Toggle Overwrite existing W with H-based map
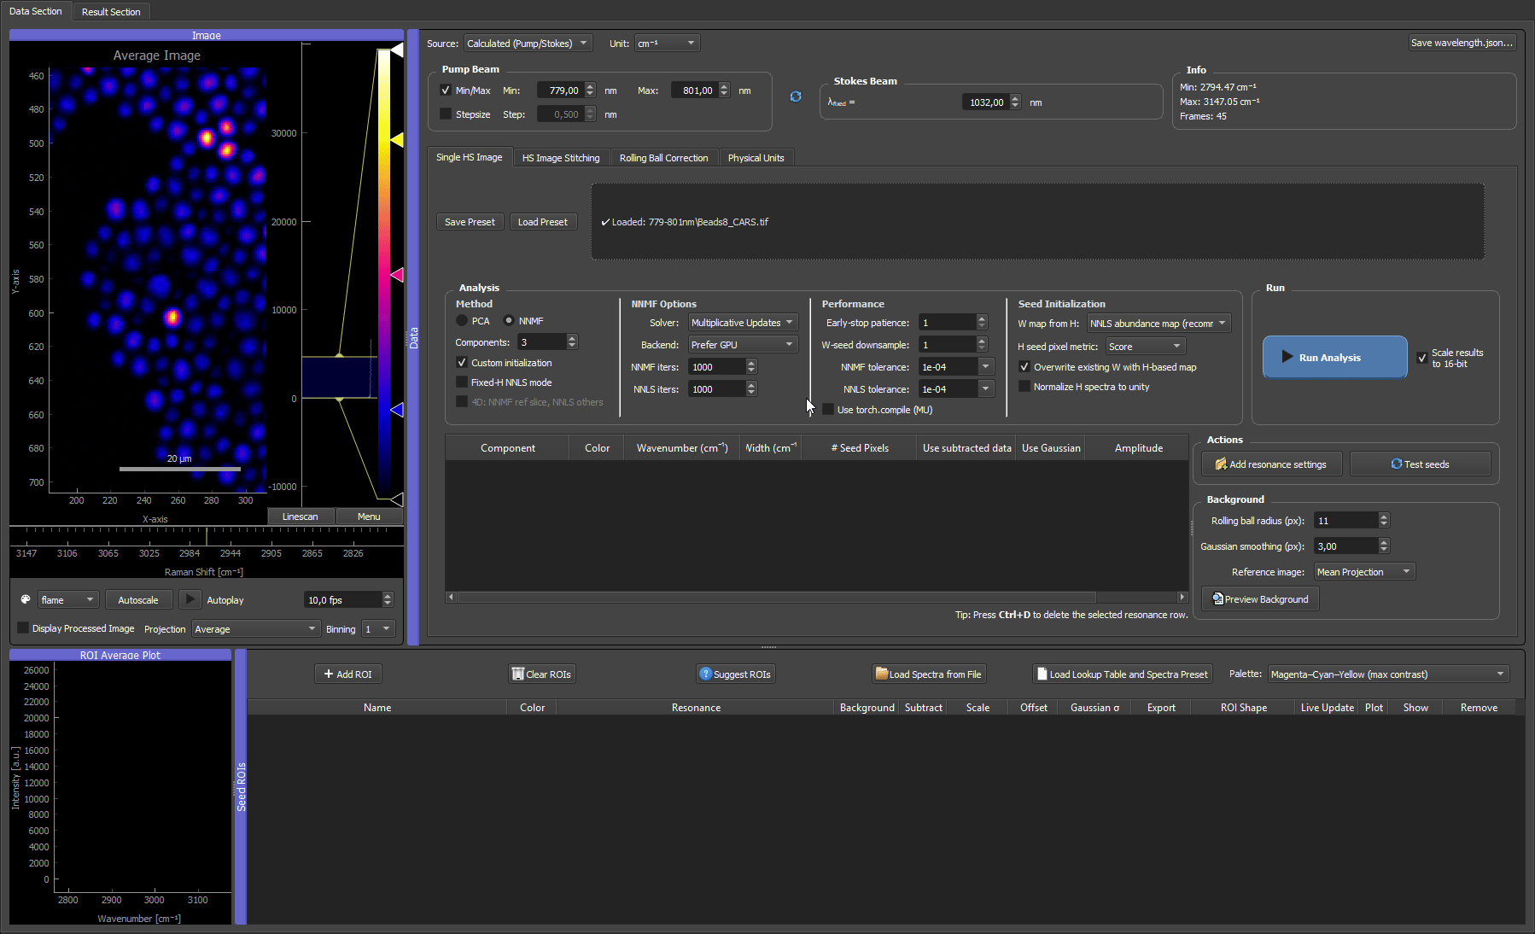This screenshot has width=1535, height=934. 1024,367
